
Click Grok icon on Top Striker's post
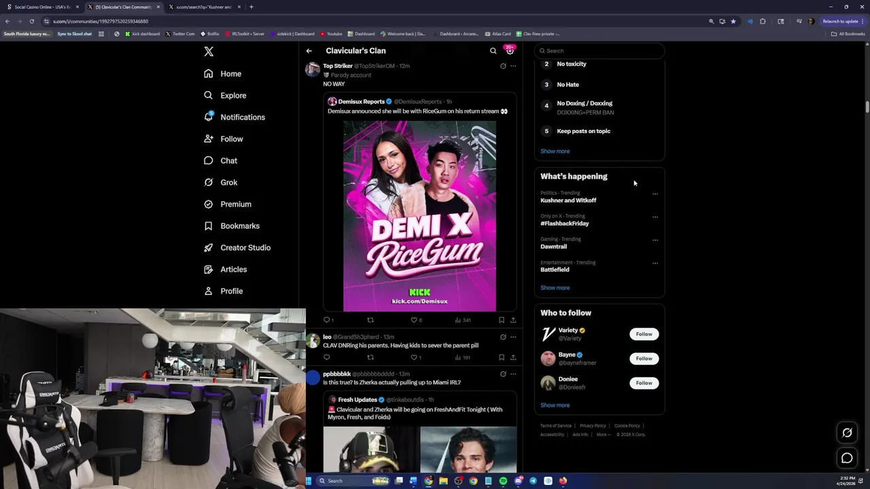503,66
